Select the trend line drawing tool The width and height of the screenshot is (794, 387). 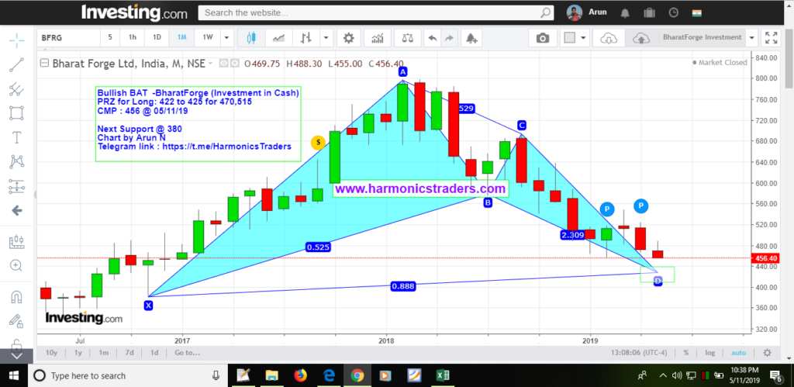pyautogui.click(x=17, y=65)
